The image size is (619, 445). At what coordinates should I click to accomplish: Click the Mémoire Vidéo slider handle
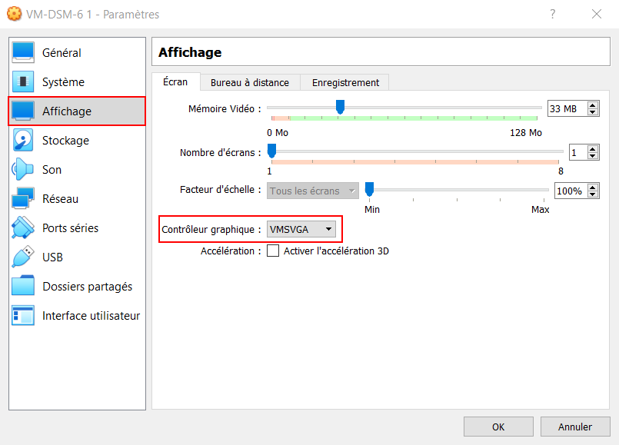coord(340,107)
